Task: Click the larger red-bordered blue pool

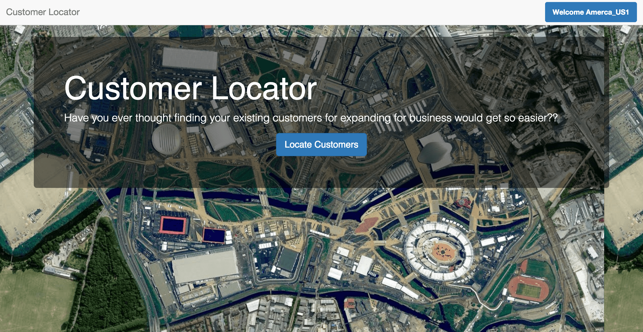Action: point(173,225)
